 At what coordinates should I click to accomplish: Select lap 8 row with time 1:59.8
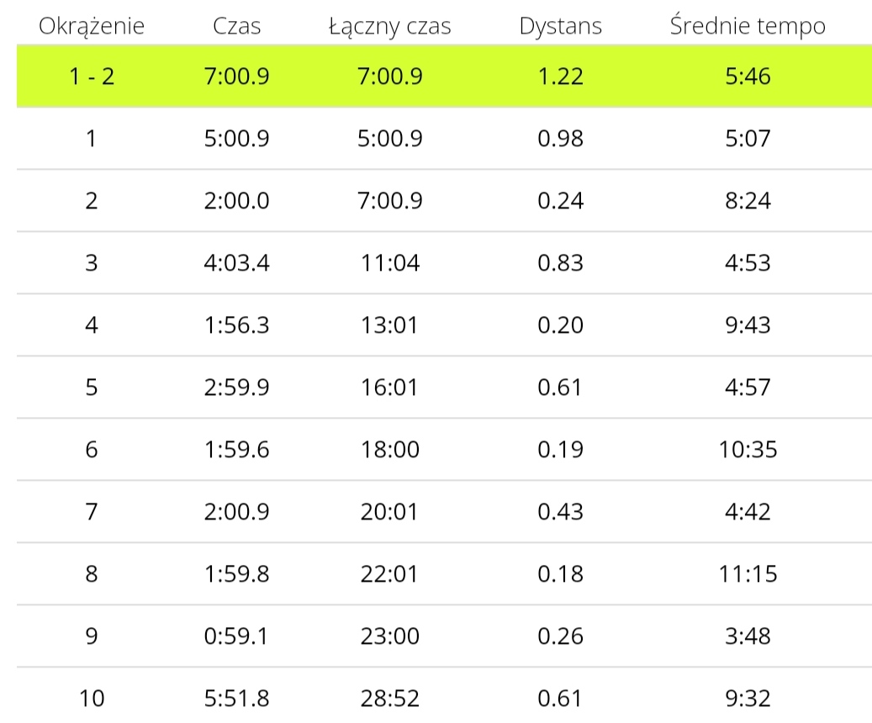[x=444, y=574]
